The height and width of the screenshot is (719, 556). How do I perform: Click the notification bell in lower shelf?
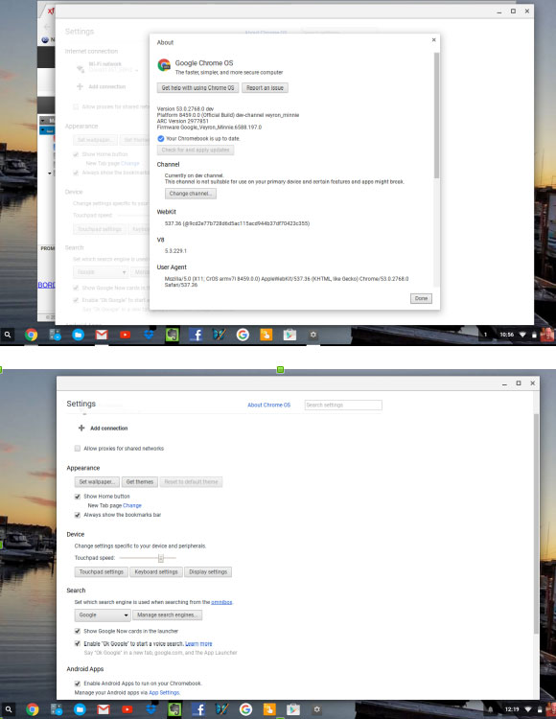[490, 709]
